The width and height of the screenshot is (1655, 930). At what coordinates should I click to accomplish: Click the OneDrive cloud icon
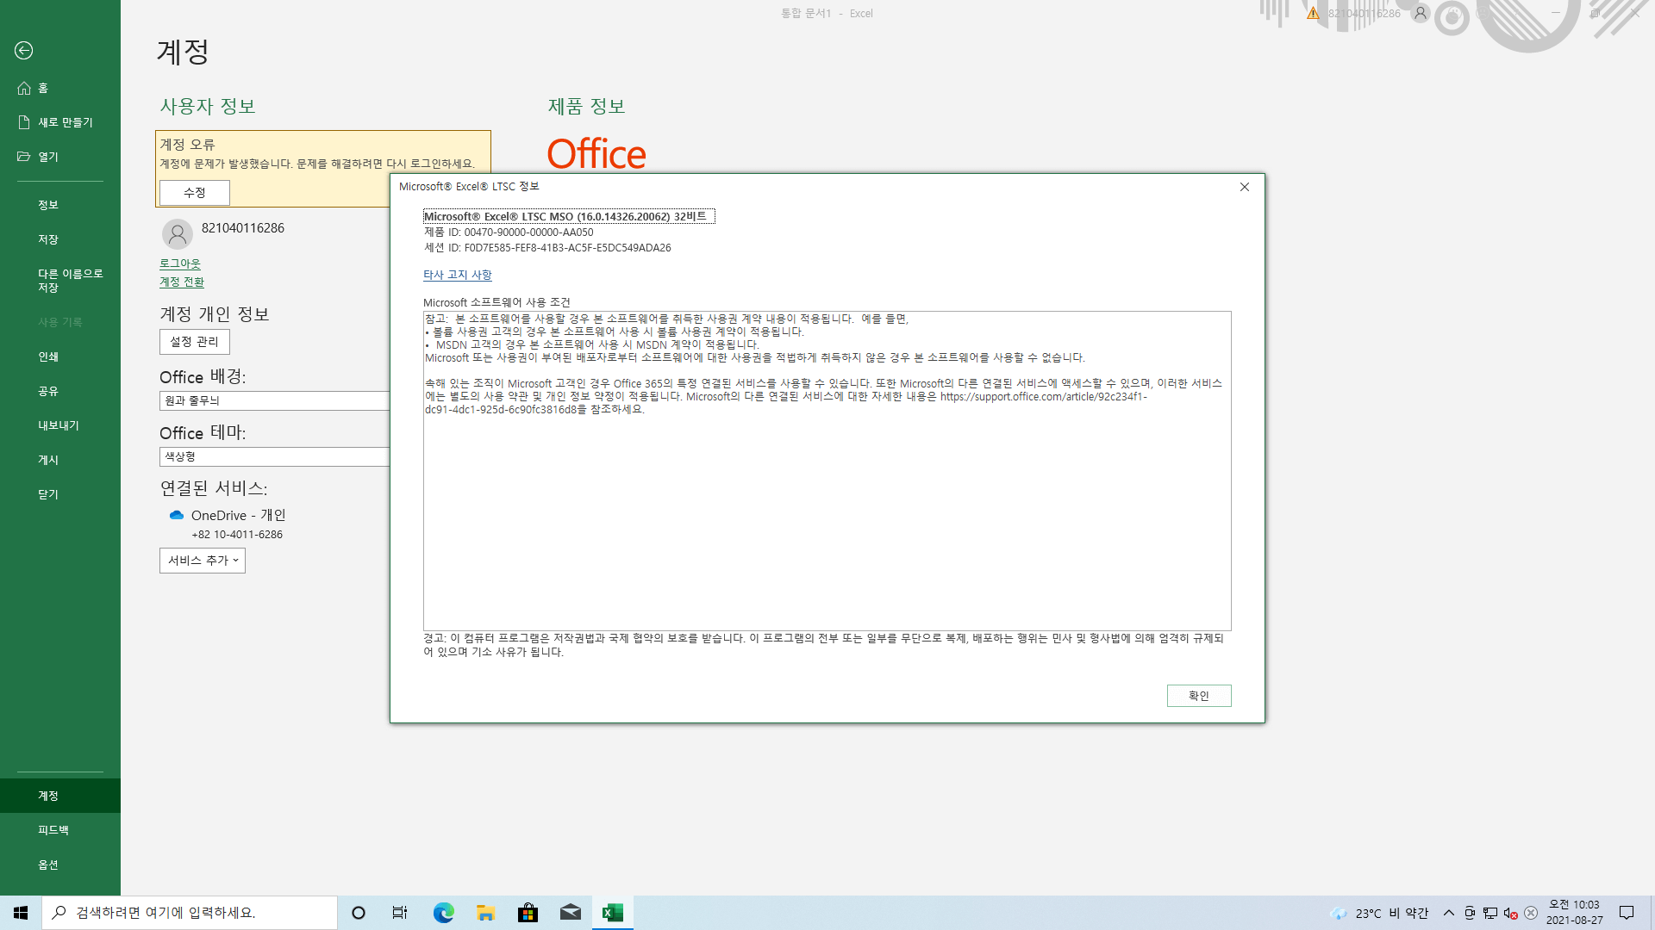pyautogui.click(x=177, y=515)
